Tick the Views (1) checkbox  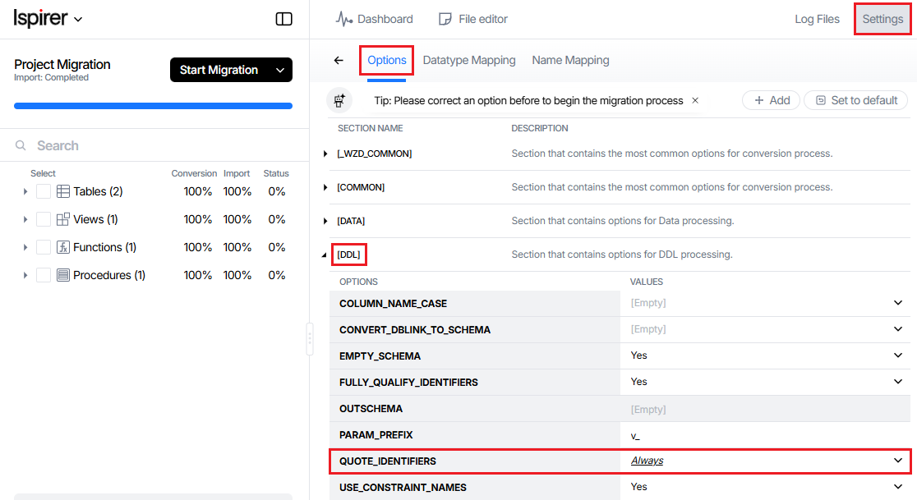[44, 219]
